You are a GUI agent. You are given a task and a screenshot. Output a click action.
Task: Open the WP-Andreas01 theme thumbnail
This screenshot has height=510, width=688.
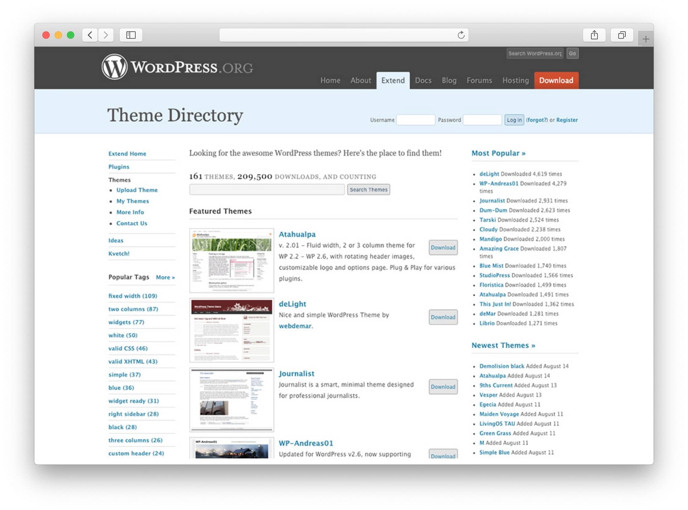pyautogui.click(x=232, y=448)
